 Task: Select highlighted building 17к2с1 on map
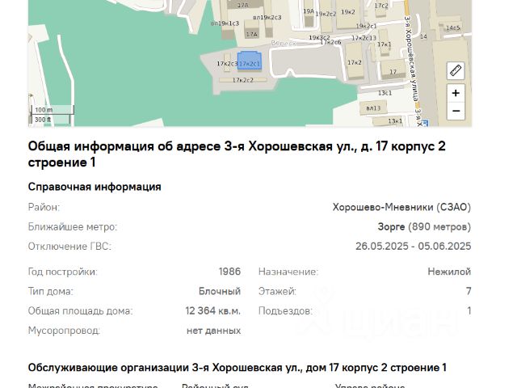[250, 61]
